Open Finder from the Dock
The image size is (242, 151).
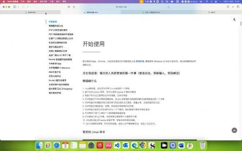(x=39, y=145)
